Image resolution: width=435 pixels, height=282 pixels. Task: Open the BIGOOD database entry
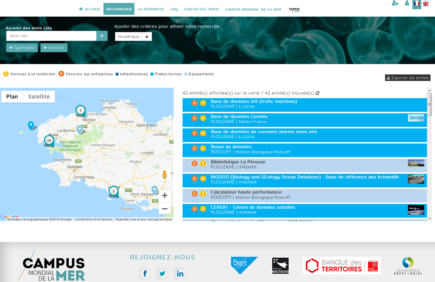click(305, 180)
